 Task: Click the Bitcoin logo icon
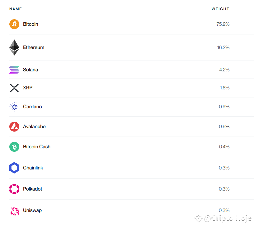pos(14,24)
